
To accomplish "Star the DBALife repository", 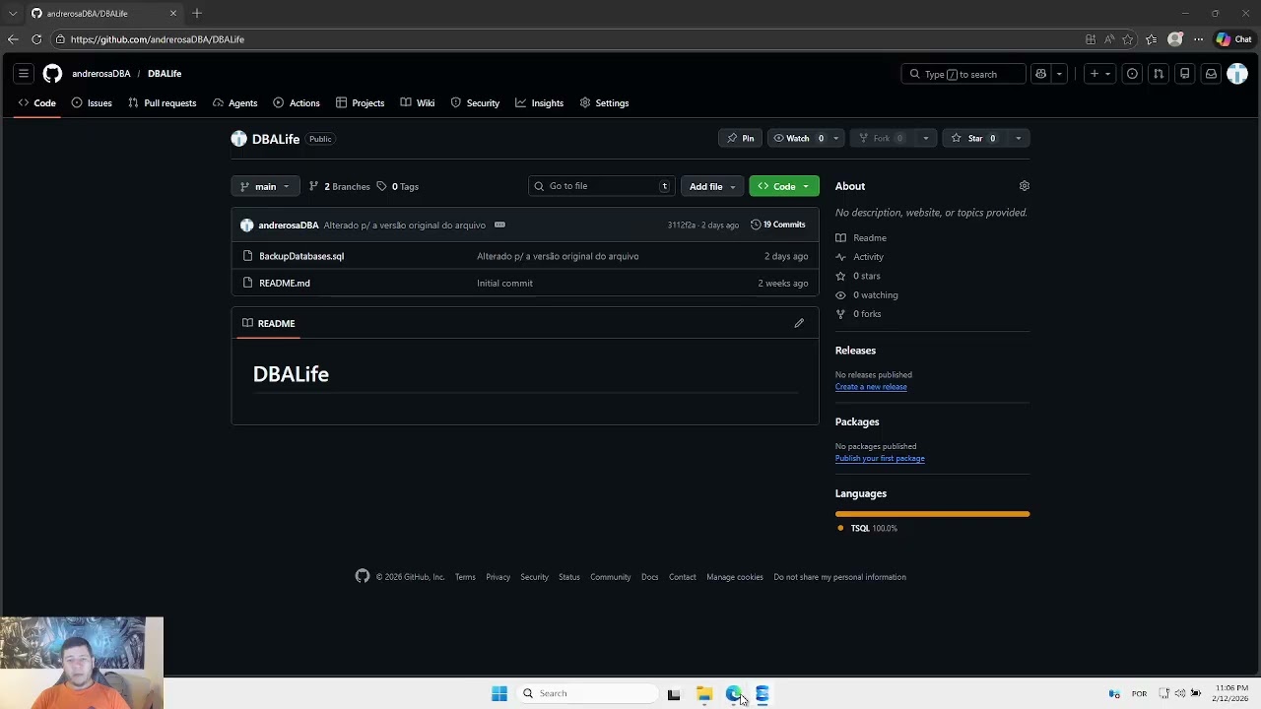I will coord(974,139).
